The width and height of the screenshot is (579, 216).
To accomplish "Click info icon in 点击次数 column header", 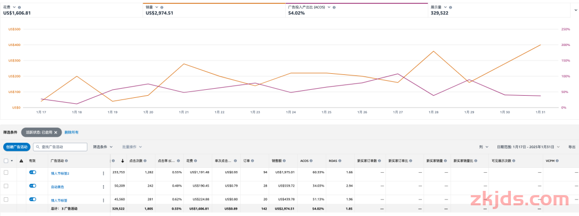I will (145, 161).
